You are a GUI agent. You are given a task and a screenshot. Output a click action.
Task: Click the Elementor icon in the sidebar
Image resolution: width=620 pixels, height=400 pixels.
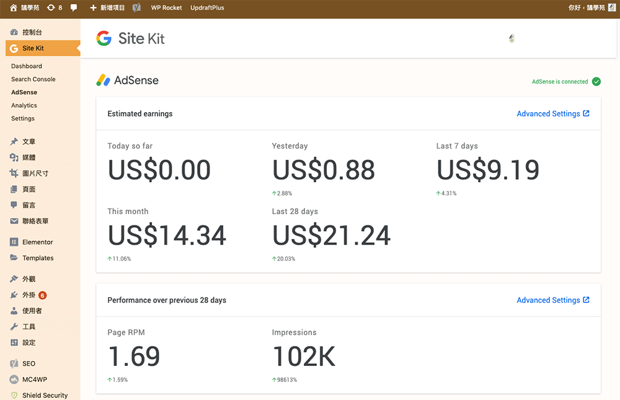click(14, 242)
